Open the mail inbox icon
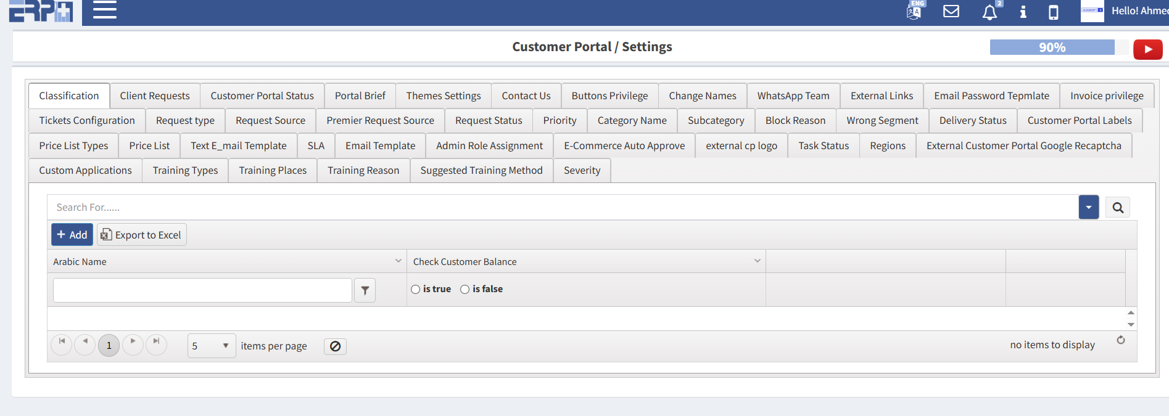 [951, 11]
